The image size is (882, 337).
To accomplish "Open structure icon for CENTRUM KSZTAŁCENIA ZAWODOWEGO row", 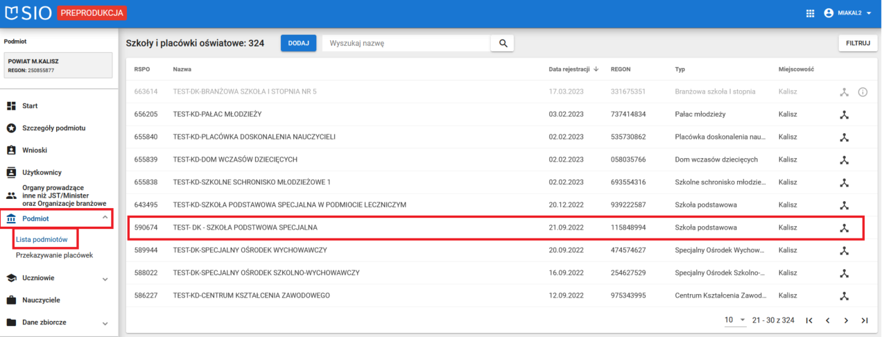I will pos(844,295).
